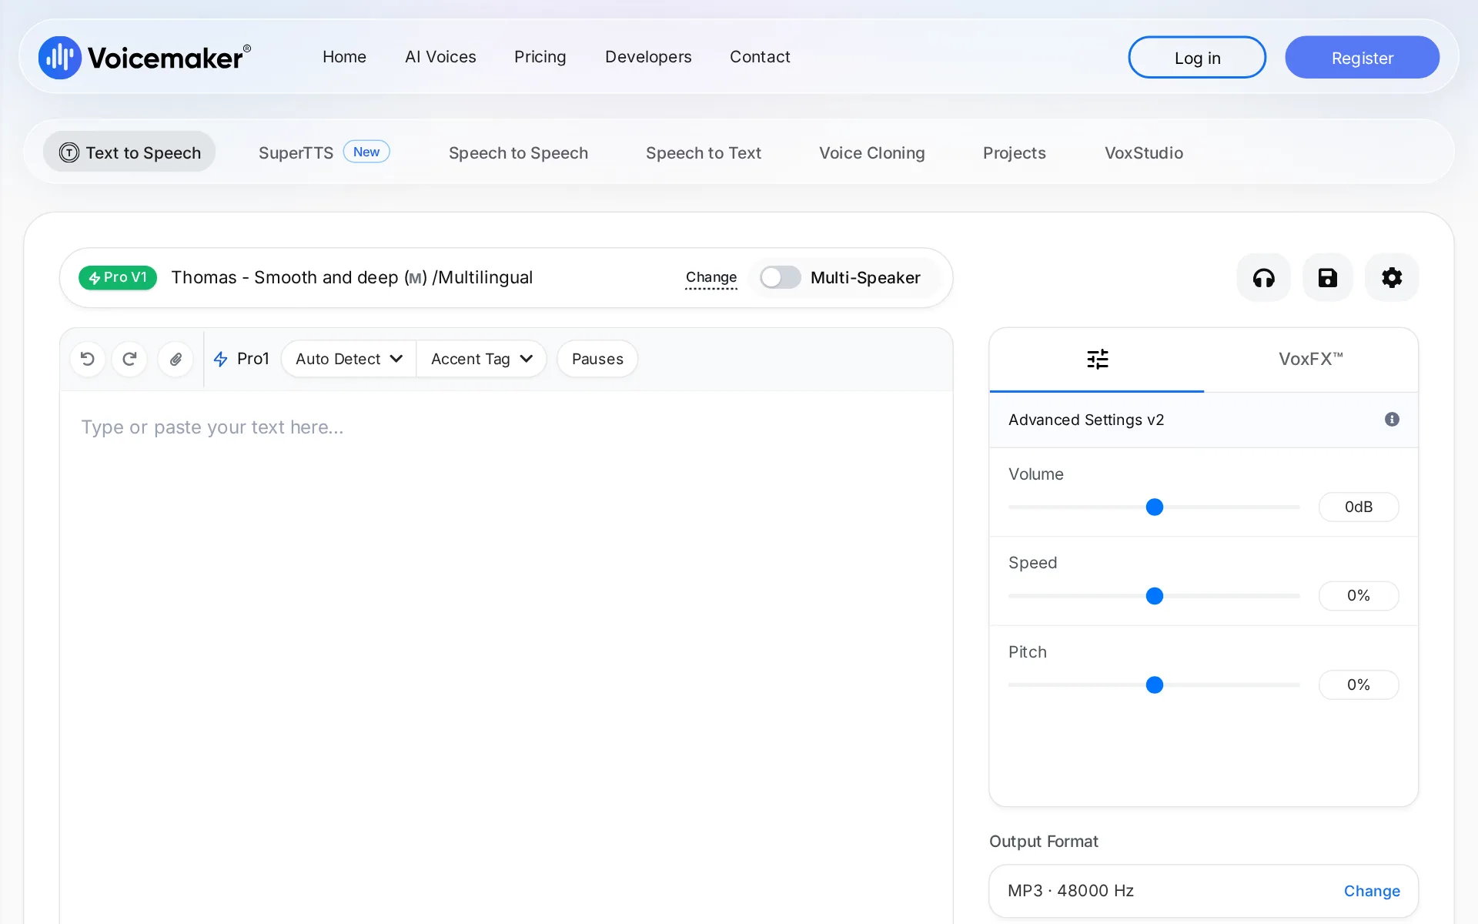Open the Developers page

(648, 57)
